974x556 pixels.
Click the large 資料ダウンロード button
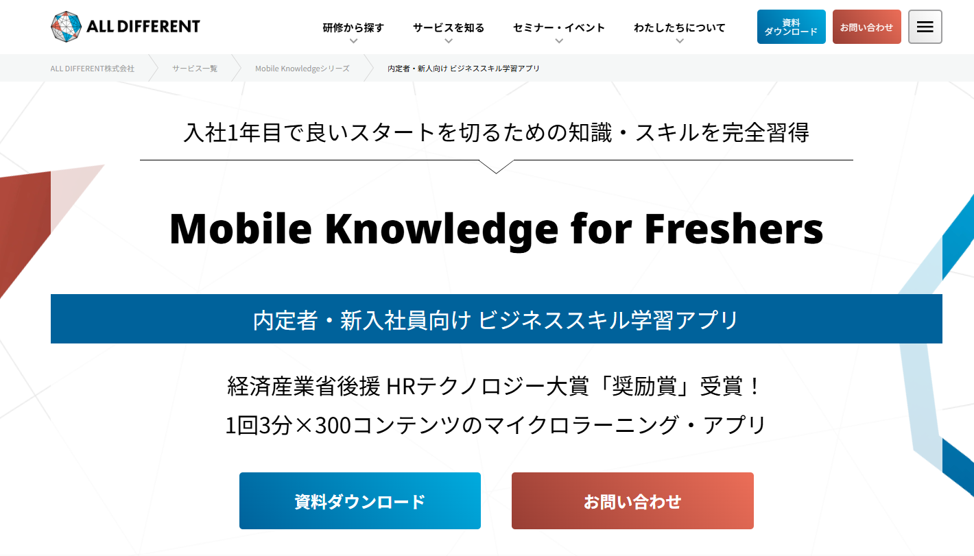tap(360, 500)
